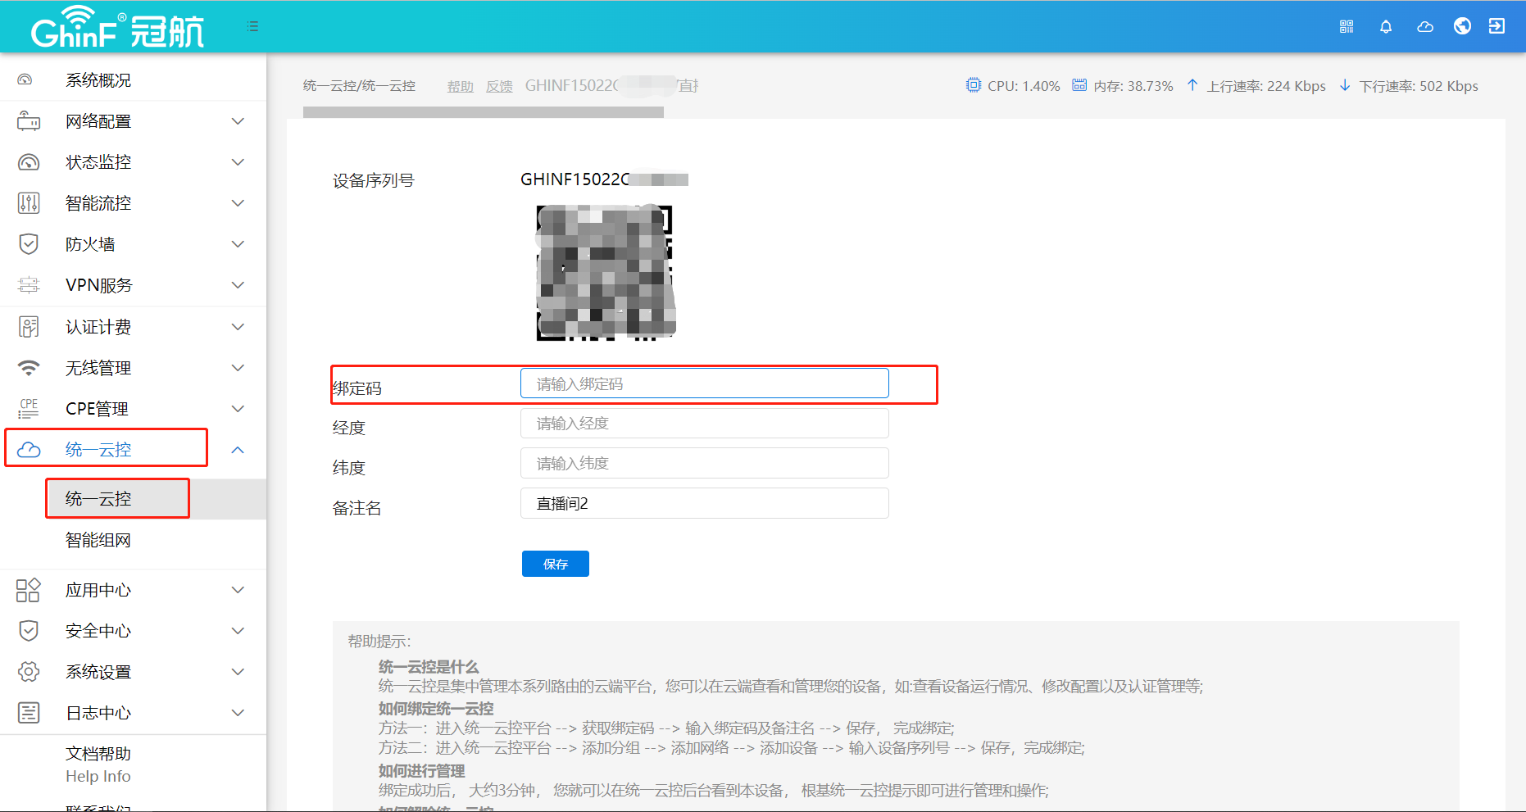Select the 统一云控 submenu item
1526x812 pixels.
coord(98,499)
